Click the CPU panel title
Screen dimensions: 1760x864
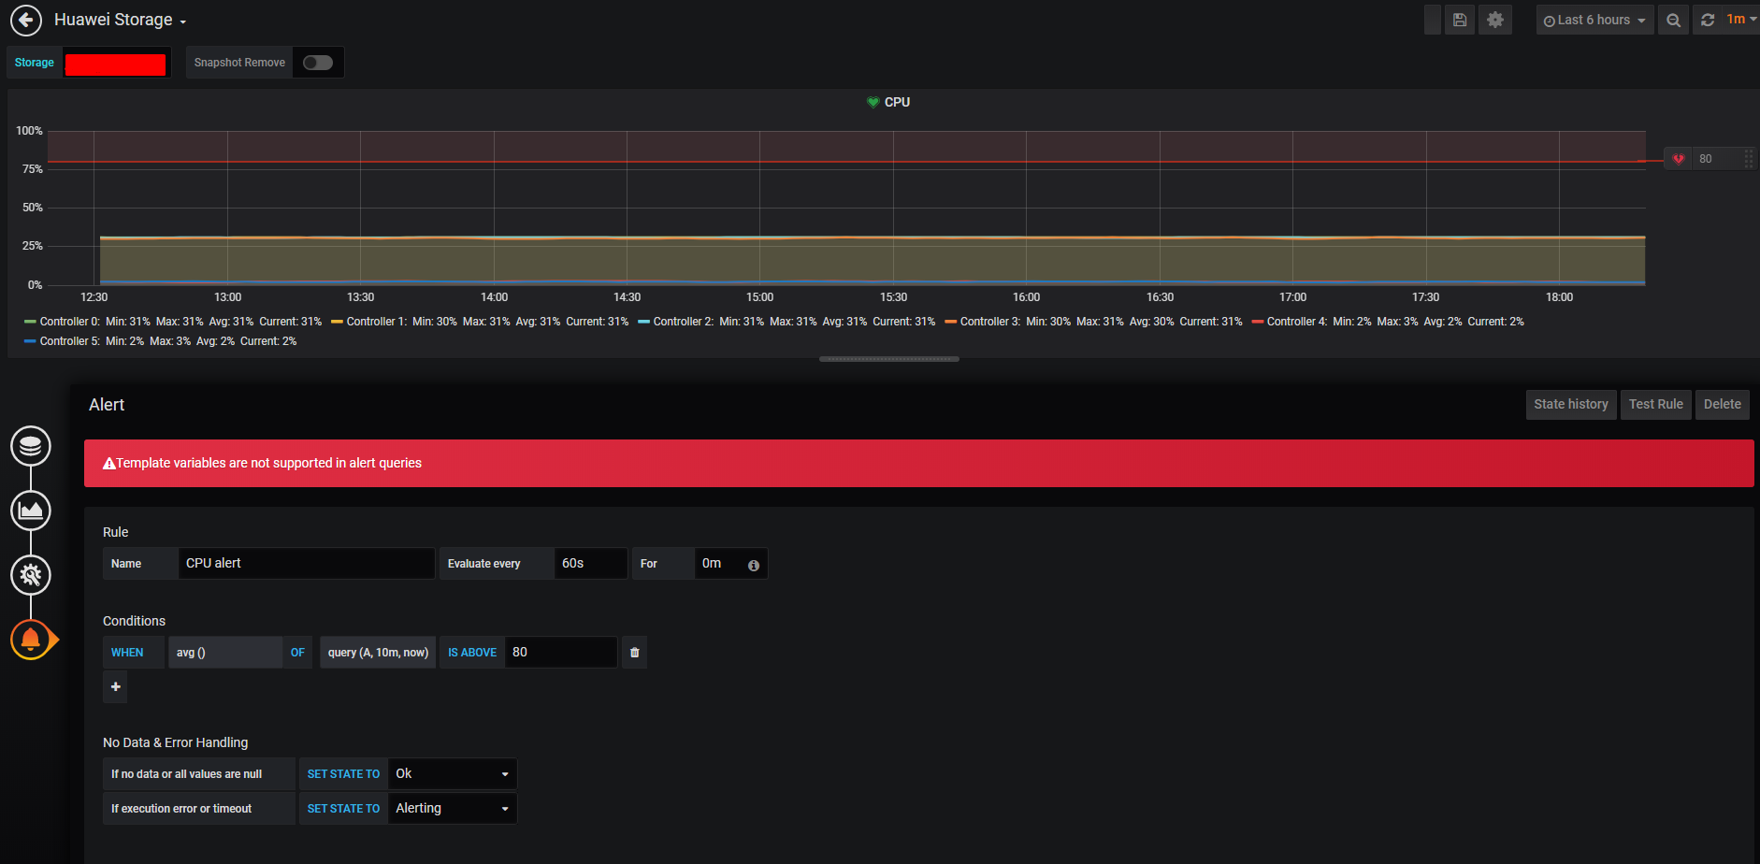[x=897, y=102]
